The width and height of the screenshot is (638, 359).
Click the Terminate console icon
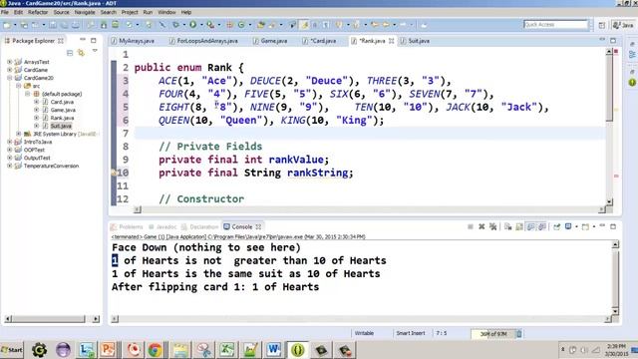[x=471, y=226]
